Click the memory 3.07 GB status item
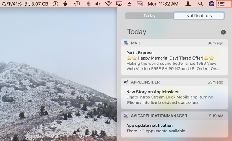This screenshot has height=141, width=232. pos(37,4)
